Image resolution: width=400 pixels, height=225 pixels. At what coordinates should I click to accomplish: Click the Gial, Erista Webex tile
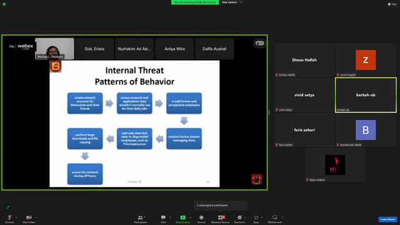[x=94, y=49]
